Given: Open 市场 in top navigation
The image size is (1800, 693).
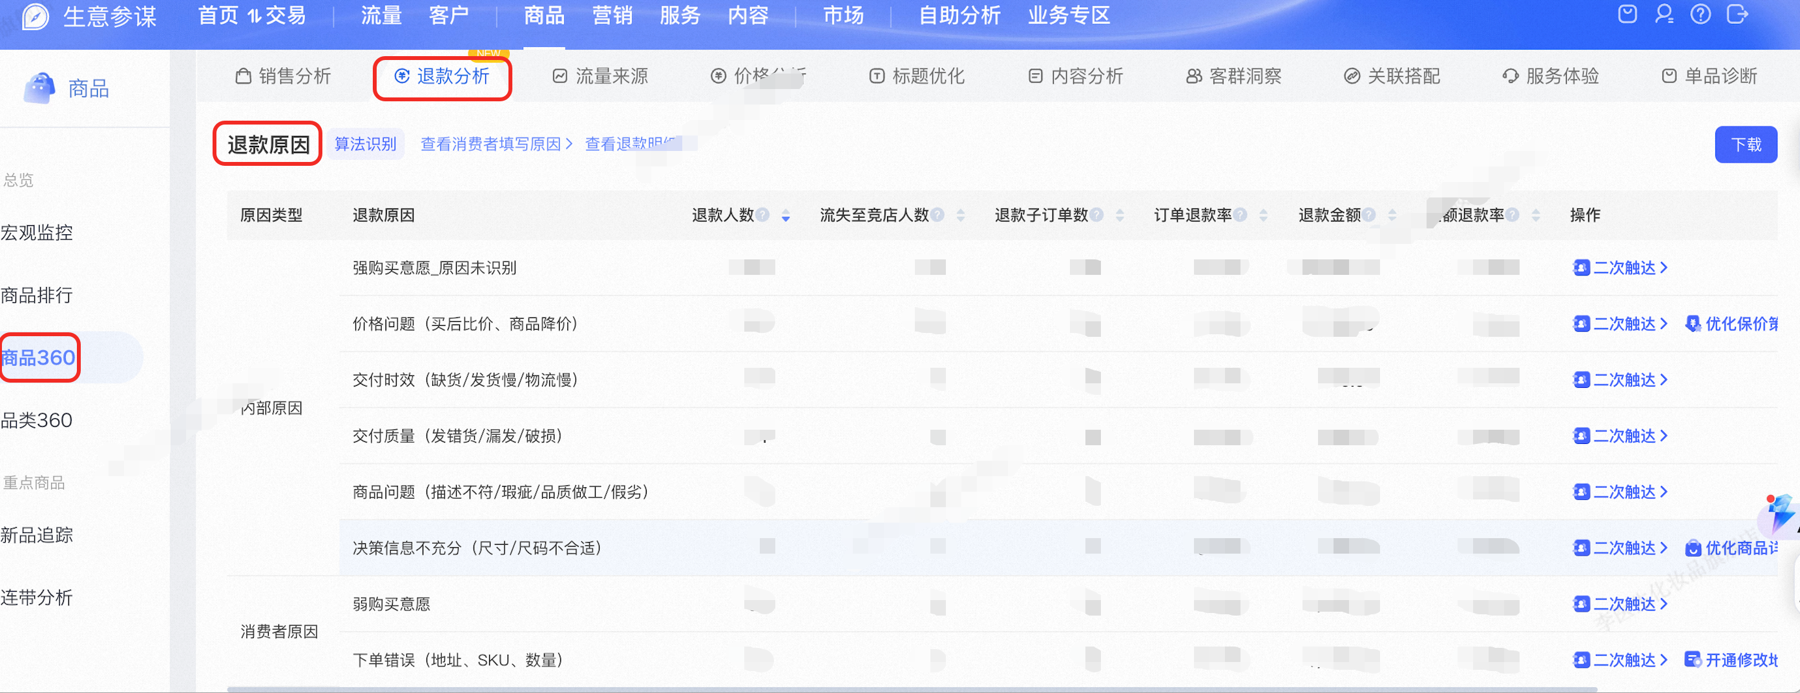Looking at the screenshot, I should coord(843,15).
